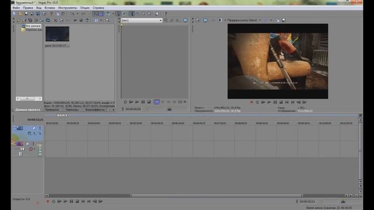Save snapshot to file in preview toolbar
The width and height of the screenshot is (374, 210).
click(x=283, y=20)
